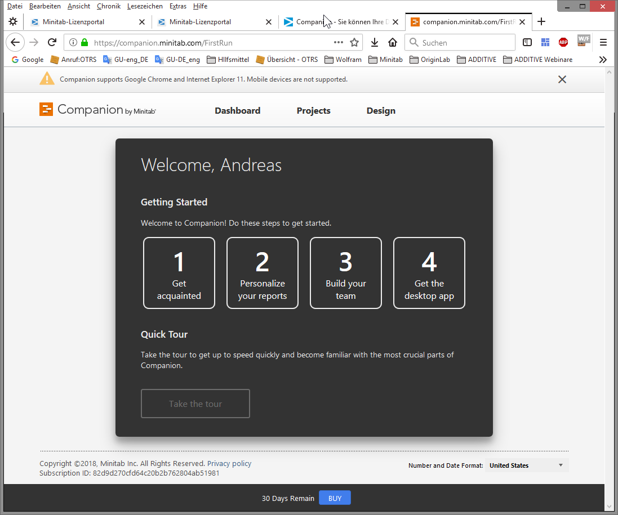Click the yellow warning triangle icon
This screenshot has width=618, height=515.
pyautogui.click(x=47, y=78)
